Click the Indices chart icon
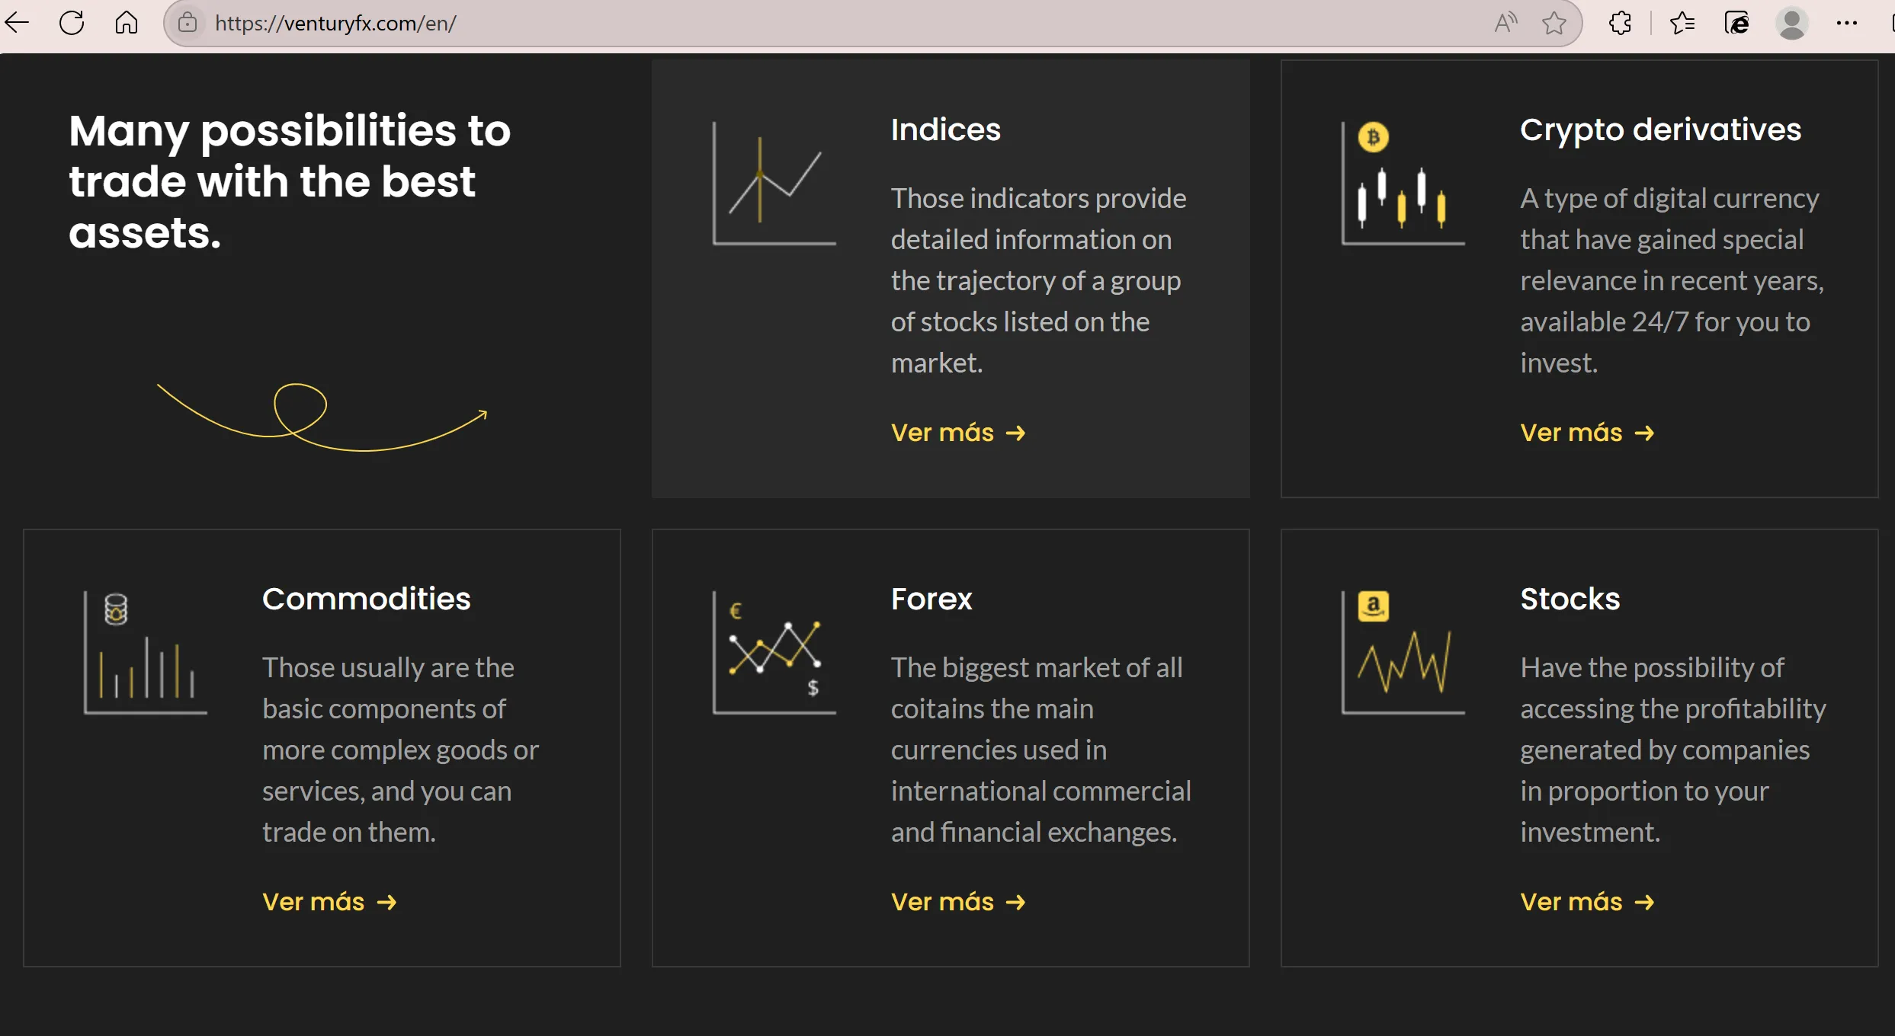1895x1036 pixels. [774, 184]
